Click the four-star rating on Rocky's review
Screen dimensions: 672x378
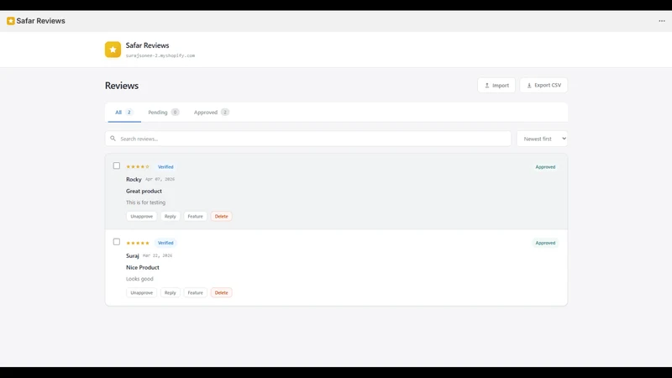(x=138, y=166)
